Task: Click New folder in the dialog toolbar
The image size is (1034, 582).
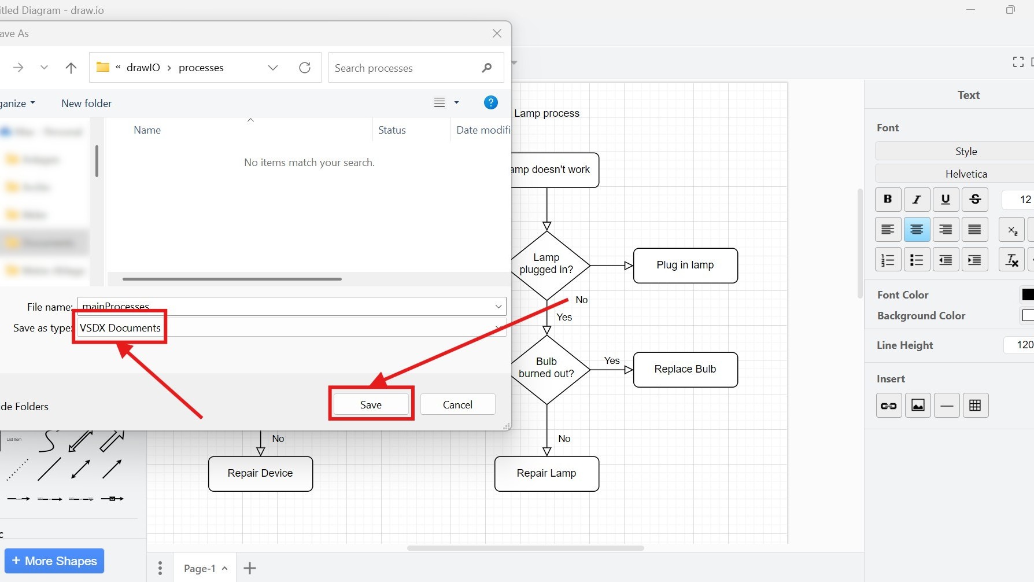Action: pyautogui.click(x=86, y=103)
